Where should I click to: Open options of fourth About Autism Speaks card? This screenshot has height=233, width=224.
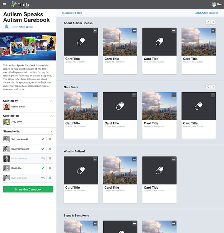(213, 31)
